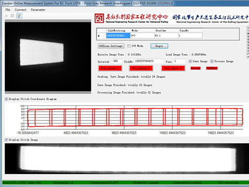Screen dimensions: 249x187
Task: Click the red Pos_sensor_1 button
Action: point(110,68)
